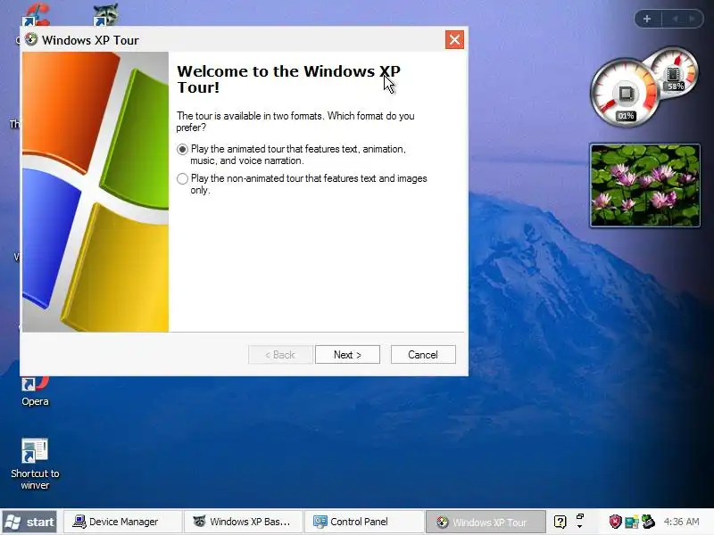Open the Start menu

coord(29,522)
